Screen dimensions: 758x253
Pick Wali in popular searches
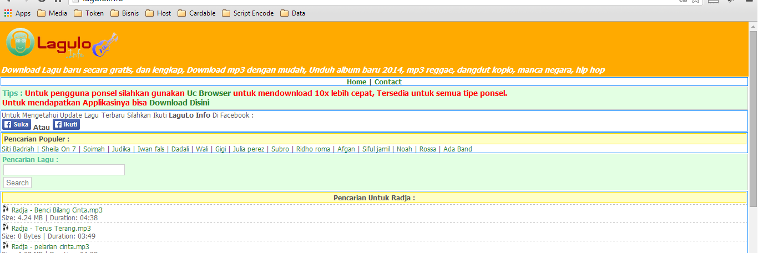pos(202,149)
